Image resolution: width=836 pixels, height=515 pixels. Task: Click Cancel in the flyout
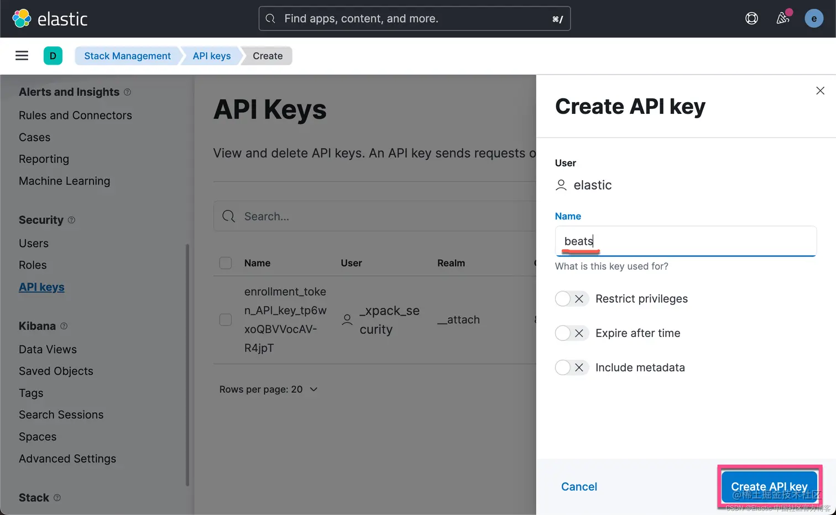coord(579,487)
